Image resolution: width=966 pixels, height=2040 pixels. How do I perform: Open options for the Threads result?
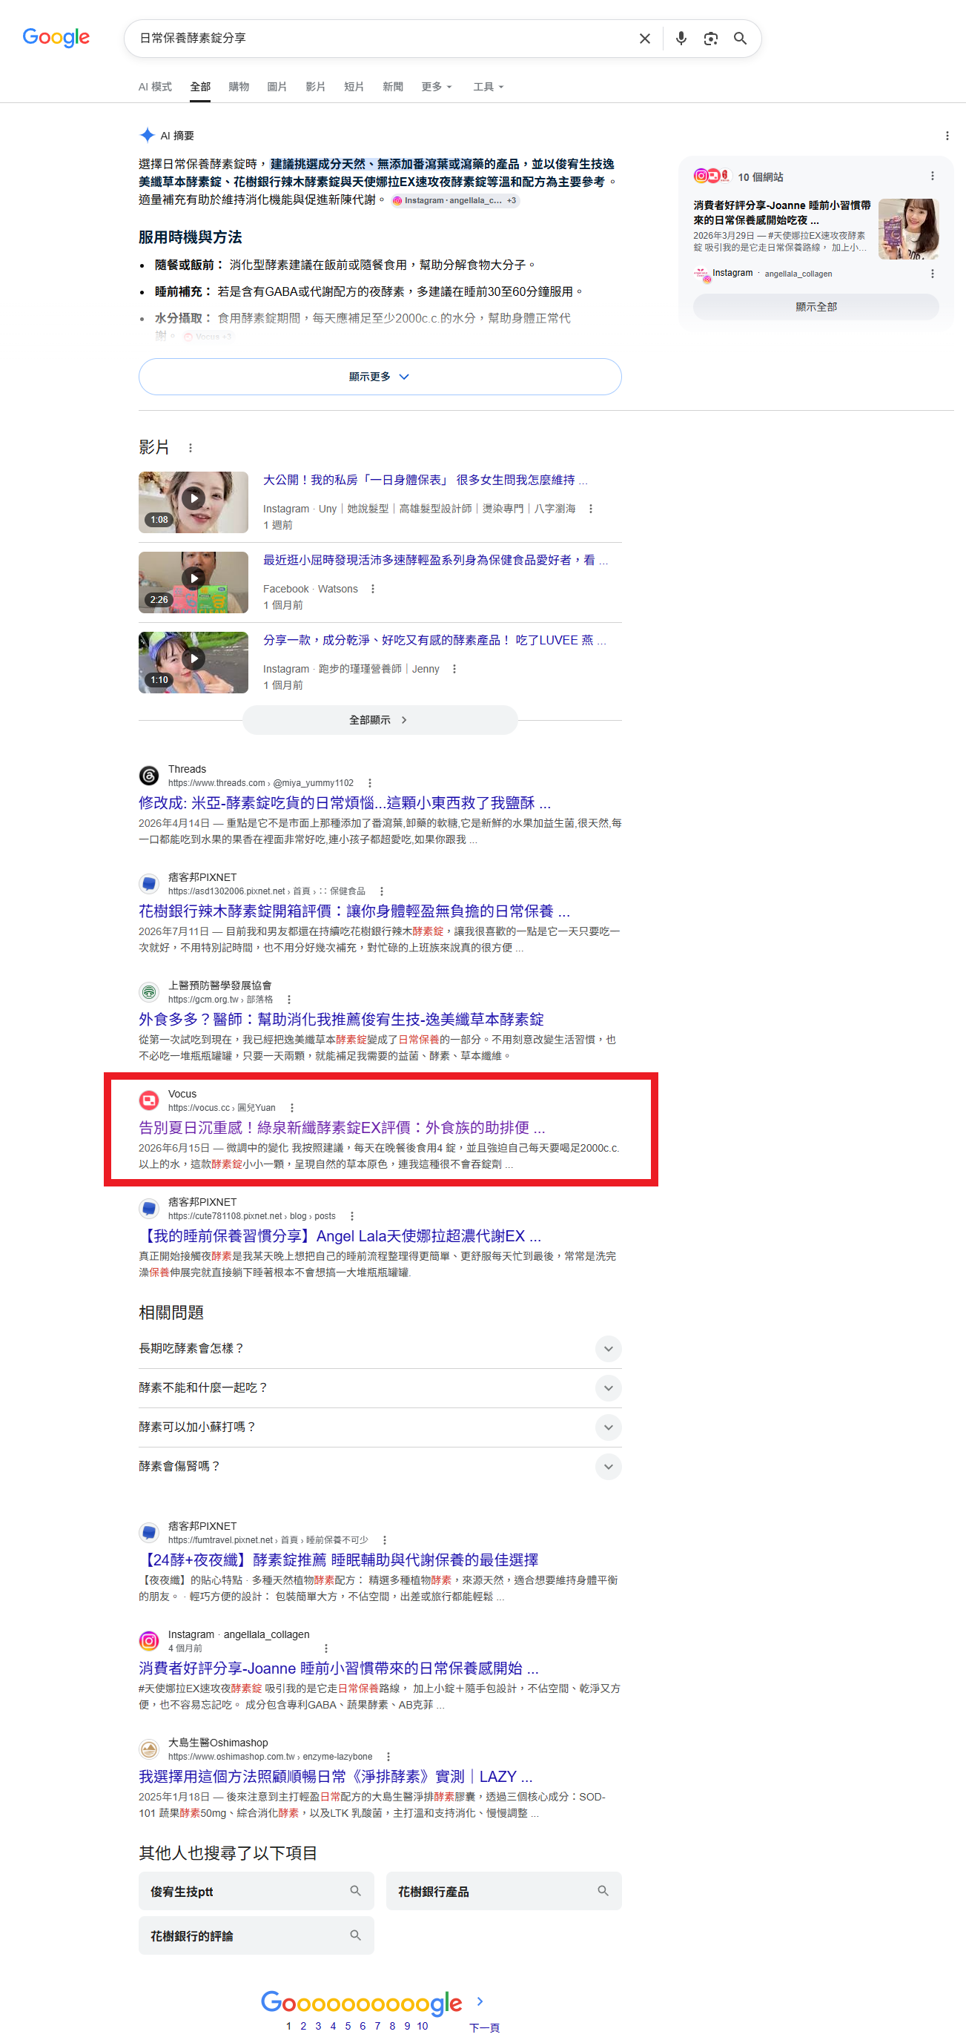tap(369, 783)
